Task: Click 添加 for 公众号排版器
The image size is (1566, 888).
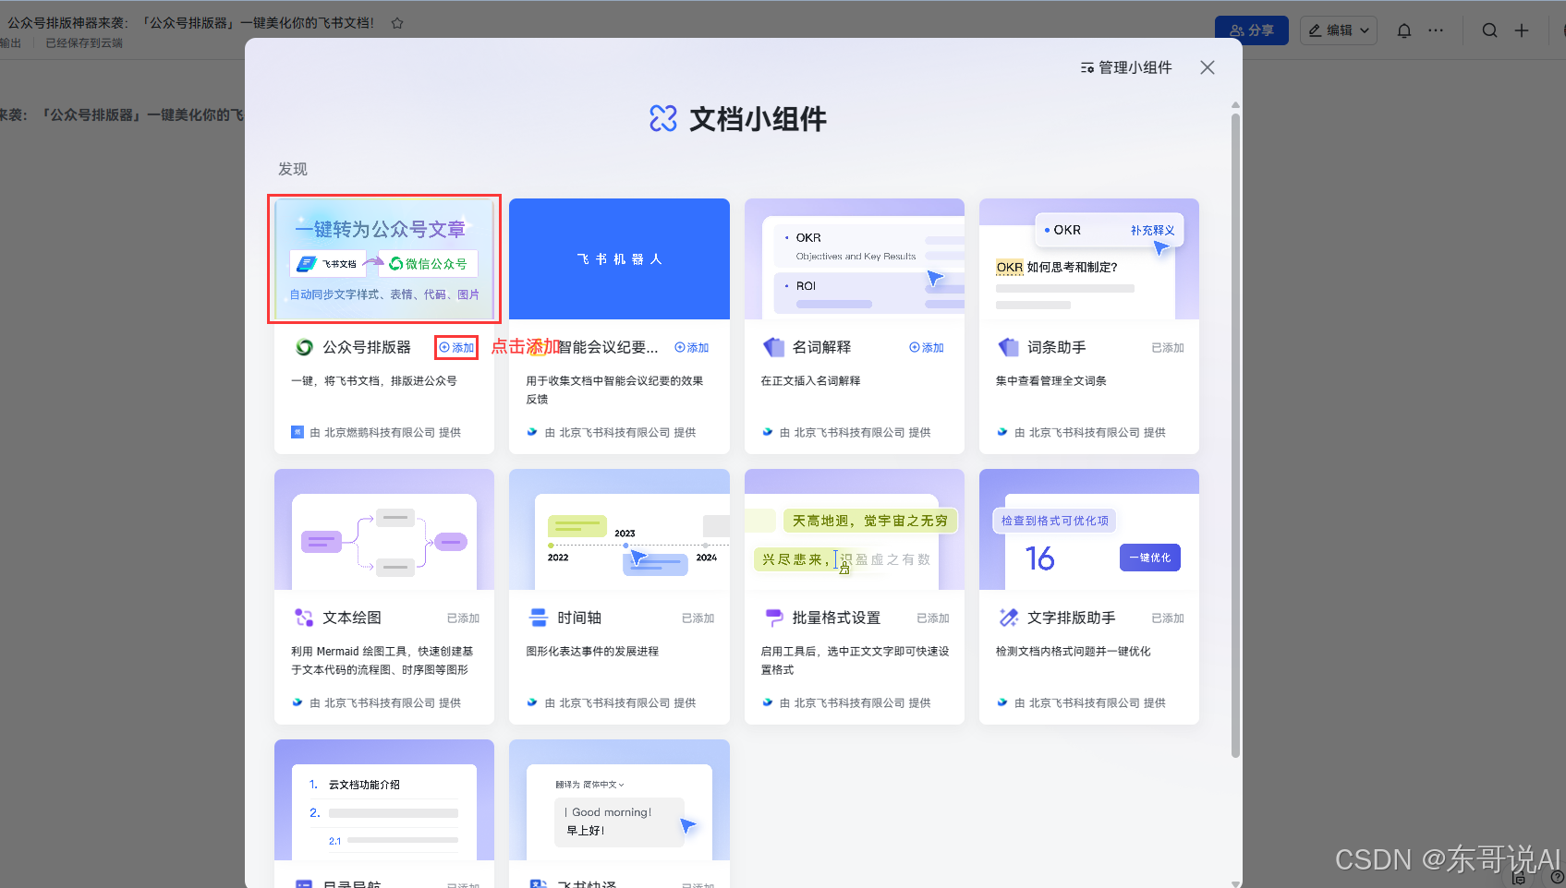Action: coord(456,348)
